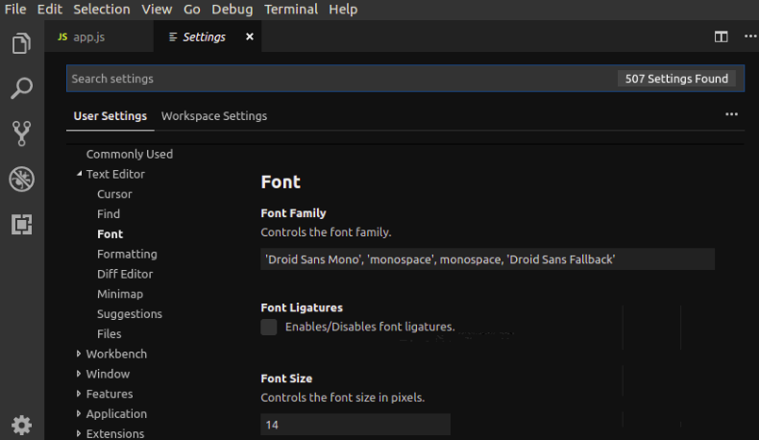Enable the Font Ligatures checkbox
Screen dimensions: 759x440
point(269,328)
